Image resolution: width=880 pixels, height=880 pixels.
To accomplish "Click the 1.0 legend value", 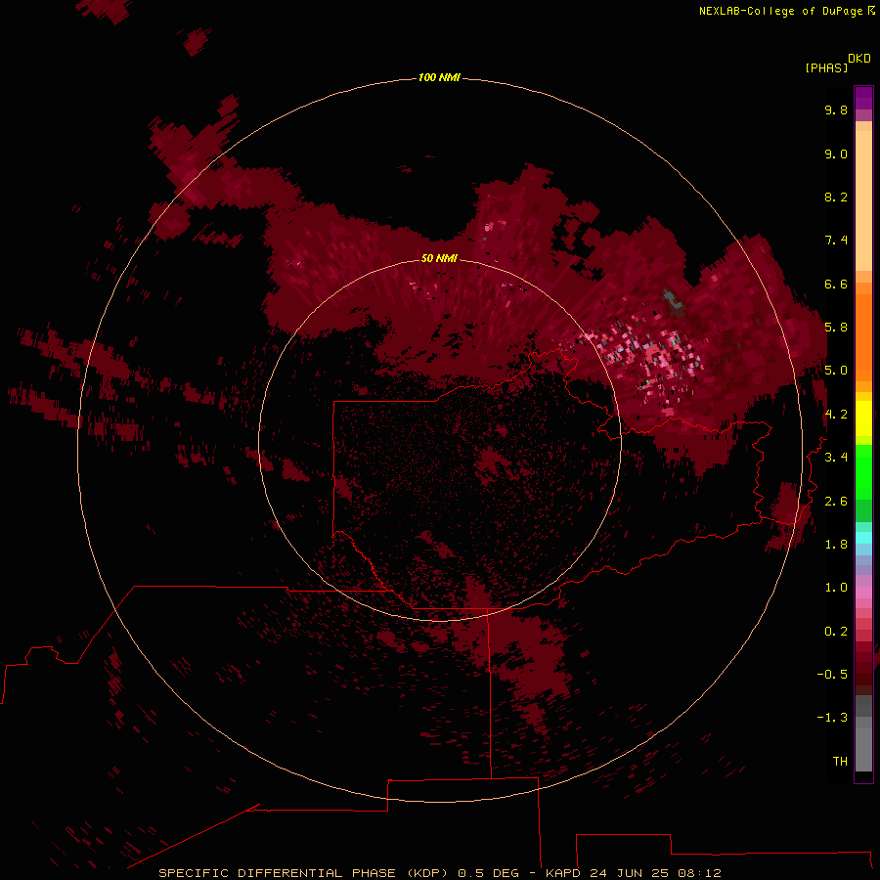I will tap(836, 588).
